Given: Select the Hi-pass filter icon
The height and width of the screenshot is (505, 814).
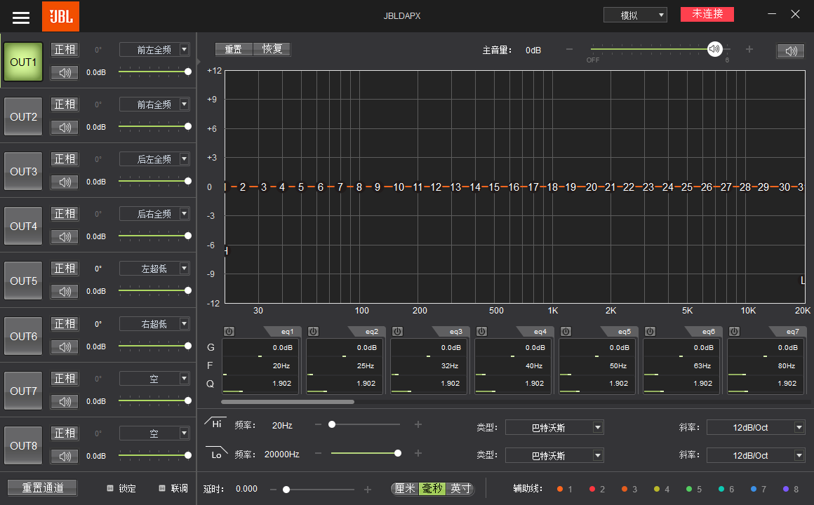Looking at the screenshot, I should click(215, 422).
